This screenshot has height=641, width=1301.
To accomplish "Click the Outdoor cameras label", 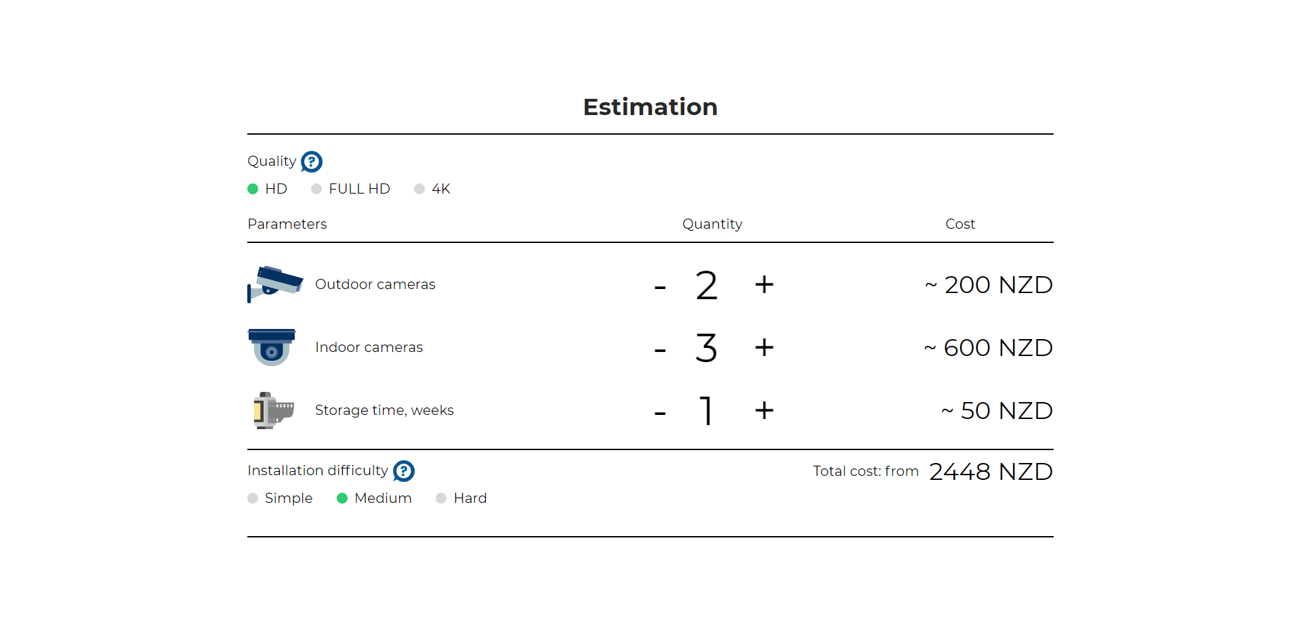I will (375, 284).
